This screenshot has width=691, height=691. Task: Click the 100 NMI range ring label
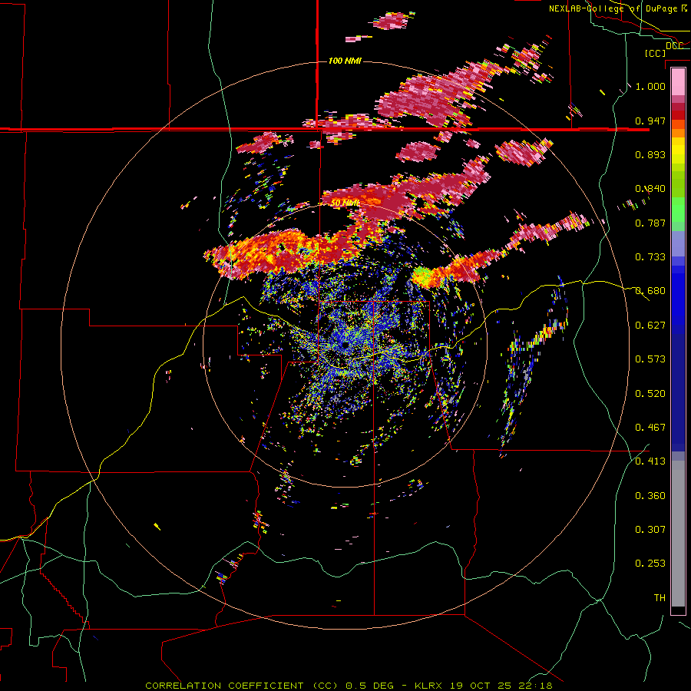click(x=345, y=61)
